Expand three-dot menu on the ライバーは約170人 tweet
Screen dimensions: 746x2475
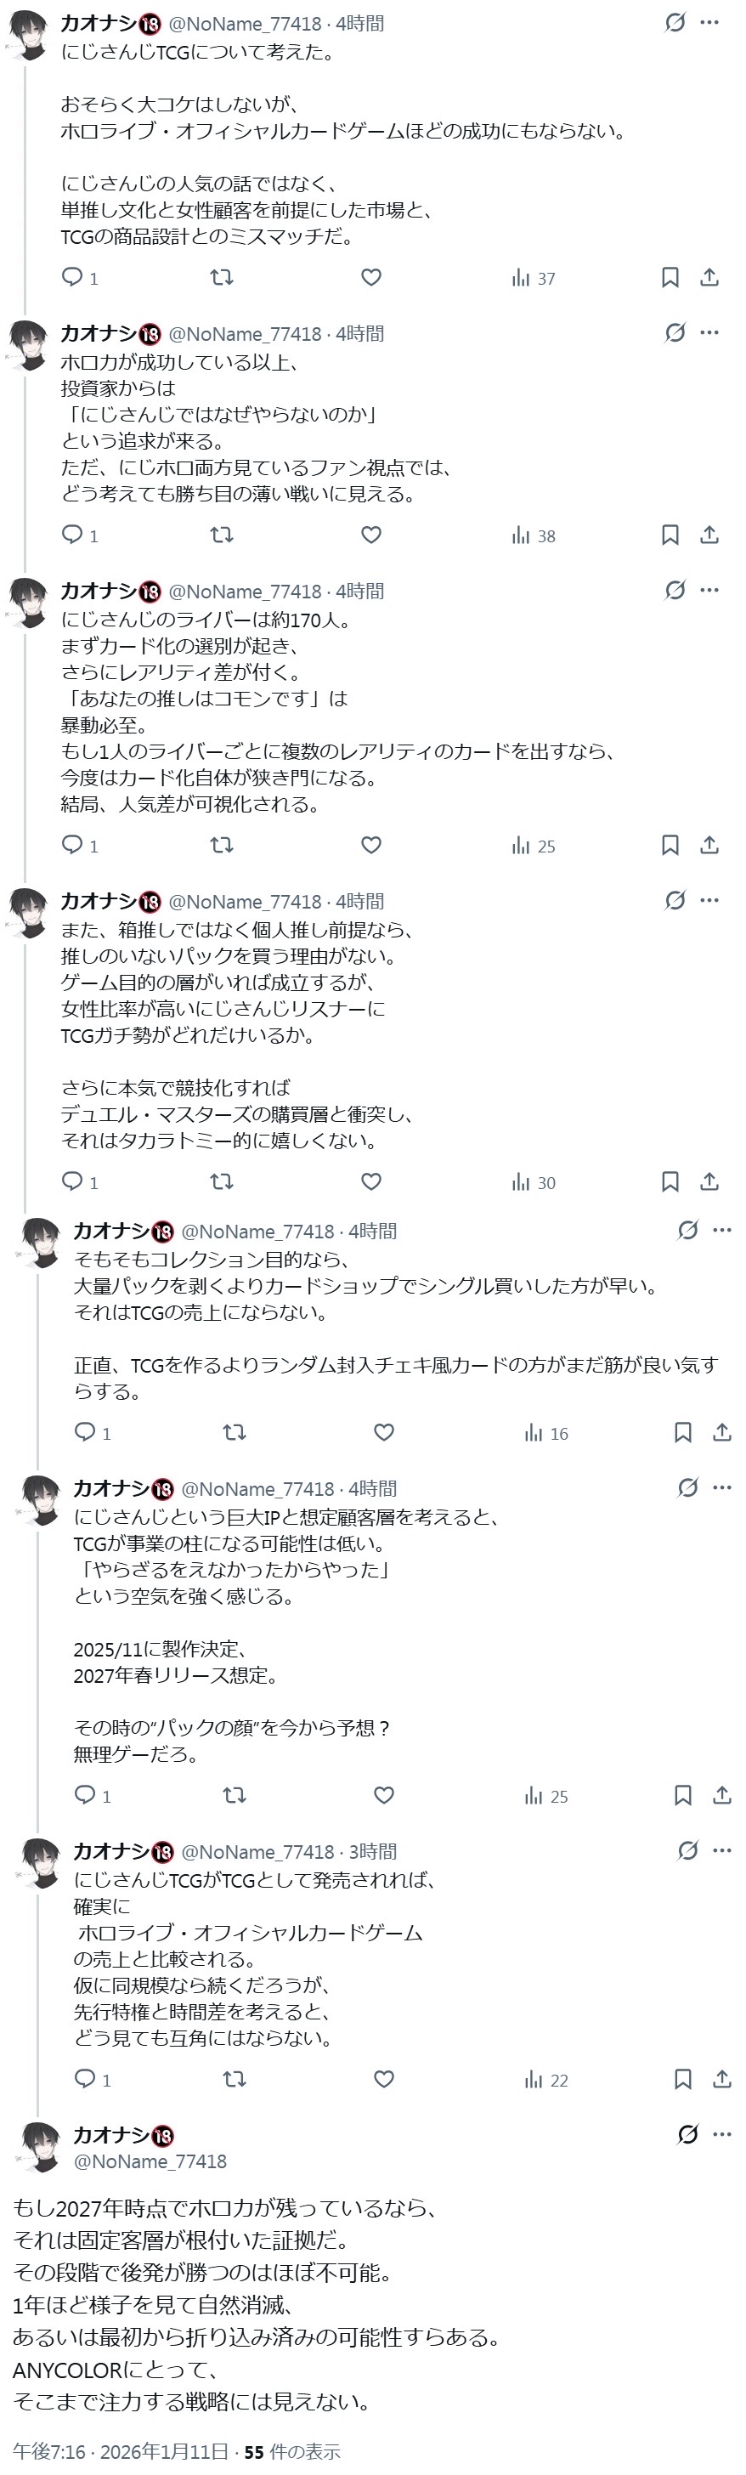click(709, 590)
